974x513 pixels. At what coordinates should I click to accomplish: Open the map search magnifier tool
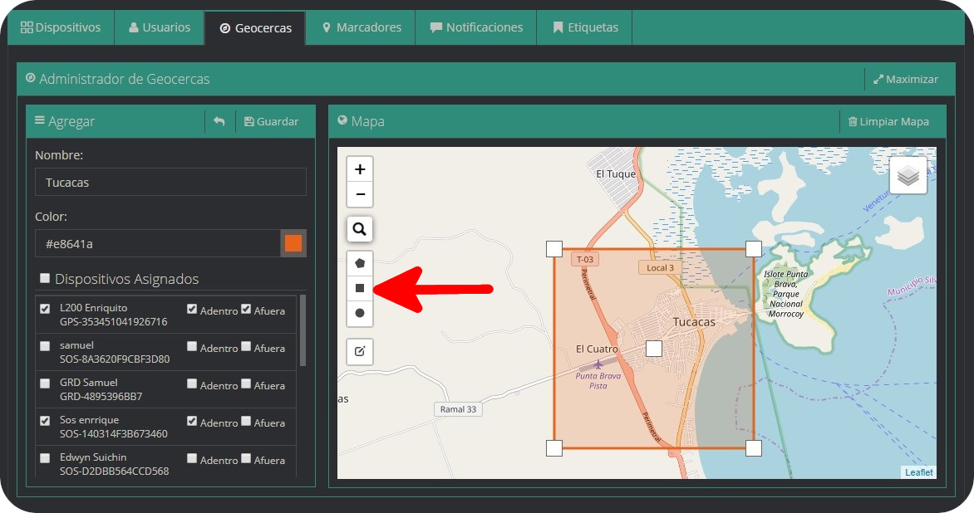pos(360,229)
